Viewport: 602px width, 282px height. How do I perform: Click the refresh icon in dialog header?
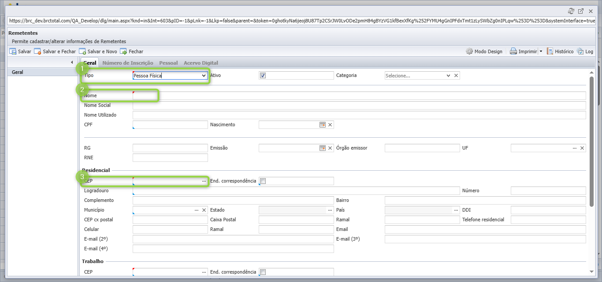click(572, 11)
